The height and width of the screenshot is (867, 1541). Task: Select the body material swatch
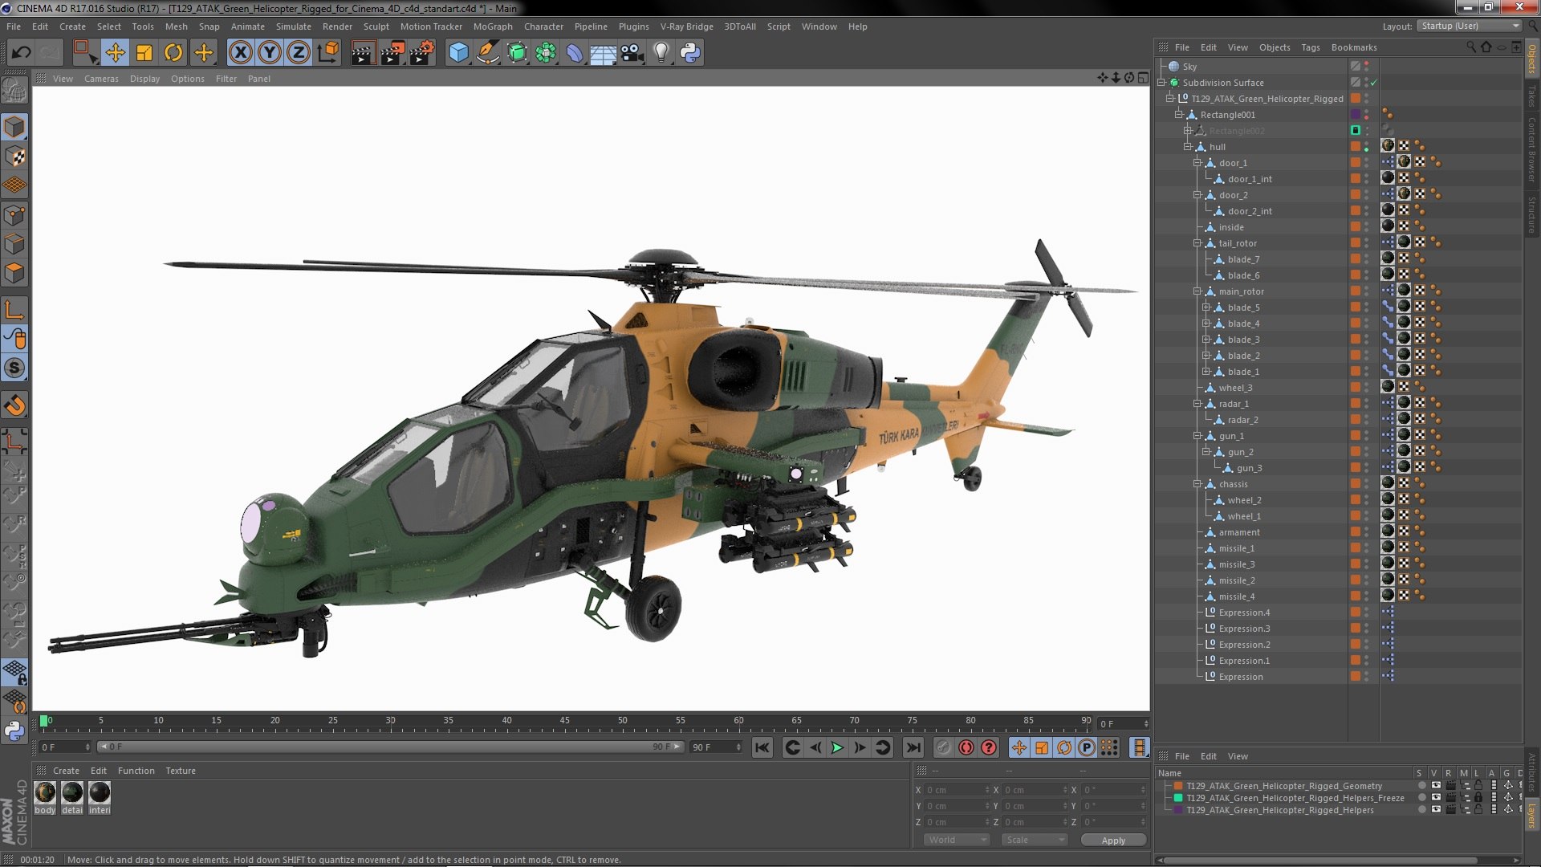[46, 793]
